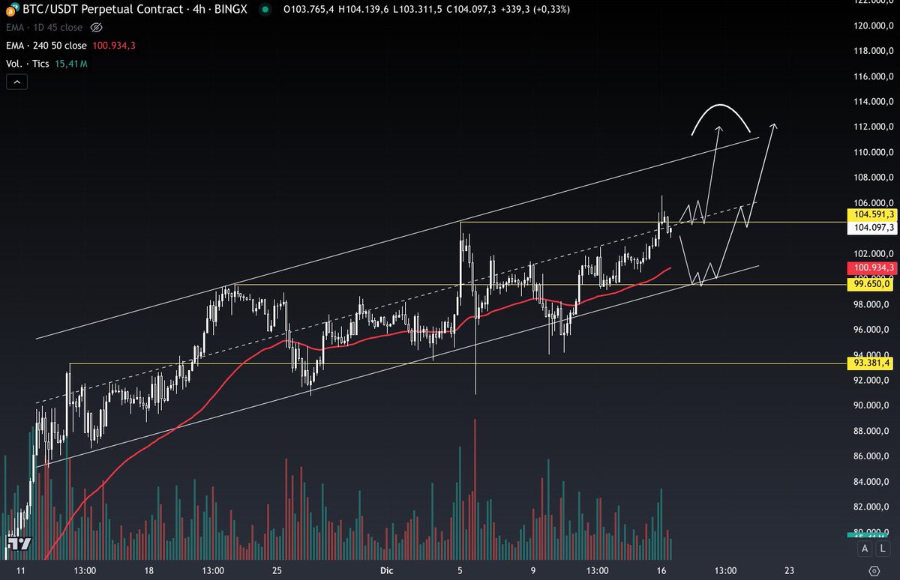
Task: Click the 9 date label on time axis
Action: (x=533, y=571)
